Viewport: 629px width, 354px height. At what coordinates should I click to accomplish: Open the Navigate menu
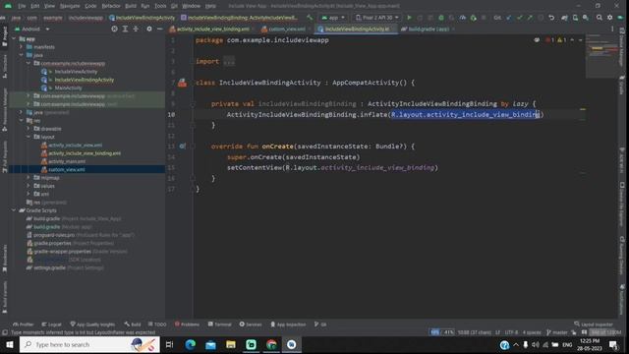tap(70, 6)
